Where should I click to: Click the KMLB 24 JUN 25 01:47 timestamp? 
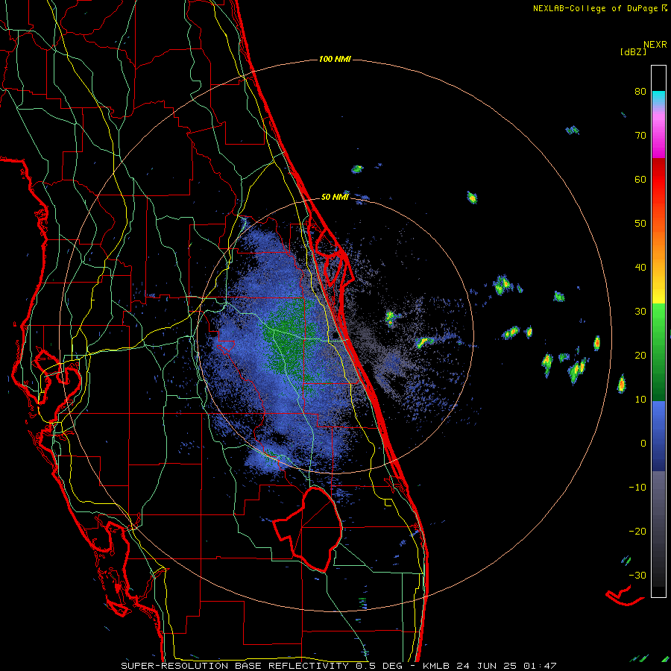(x=490, y=666)
